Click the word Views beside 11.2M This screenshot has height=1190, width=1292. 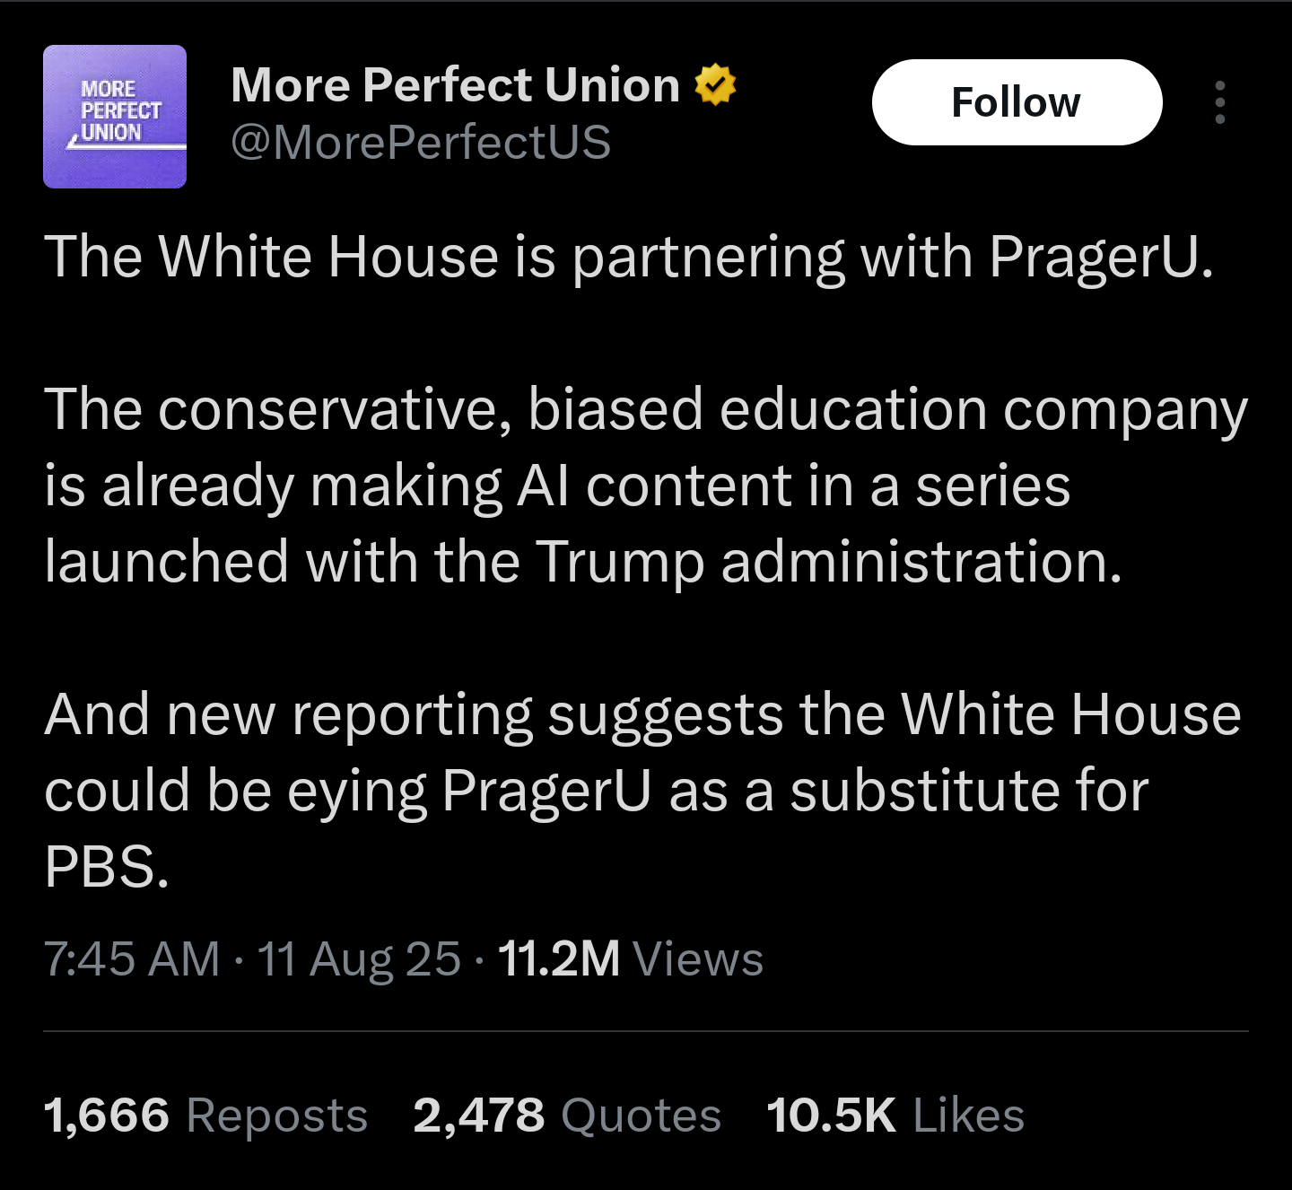[x=698, y=958]
